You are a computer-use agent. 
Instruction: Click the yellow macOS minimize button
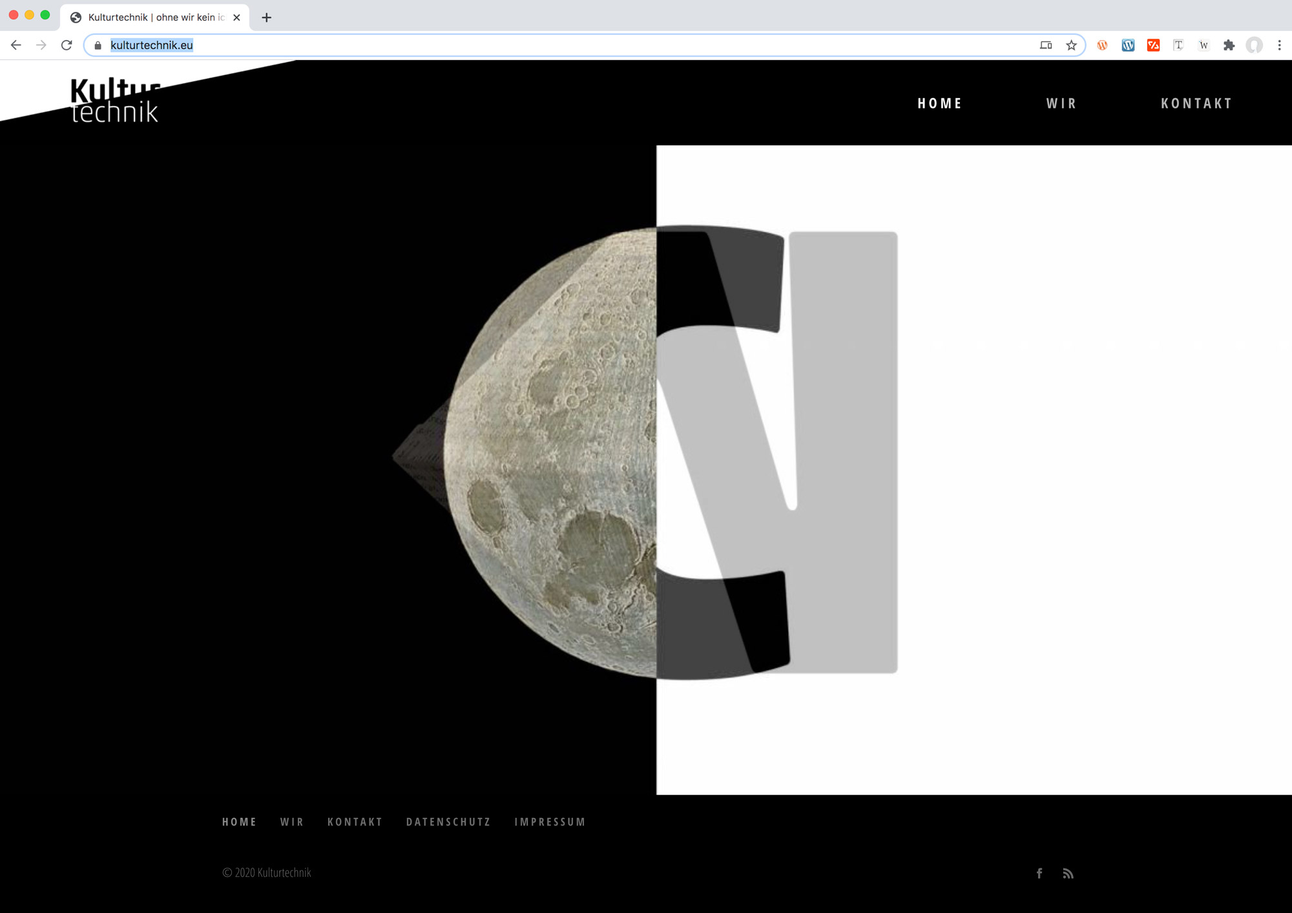coord(29,15)
